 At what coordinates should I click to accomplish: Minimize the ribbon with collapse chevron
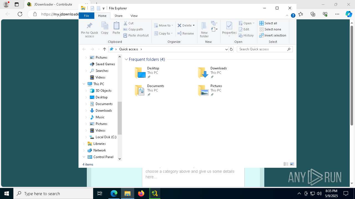(287, 16)
